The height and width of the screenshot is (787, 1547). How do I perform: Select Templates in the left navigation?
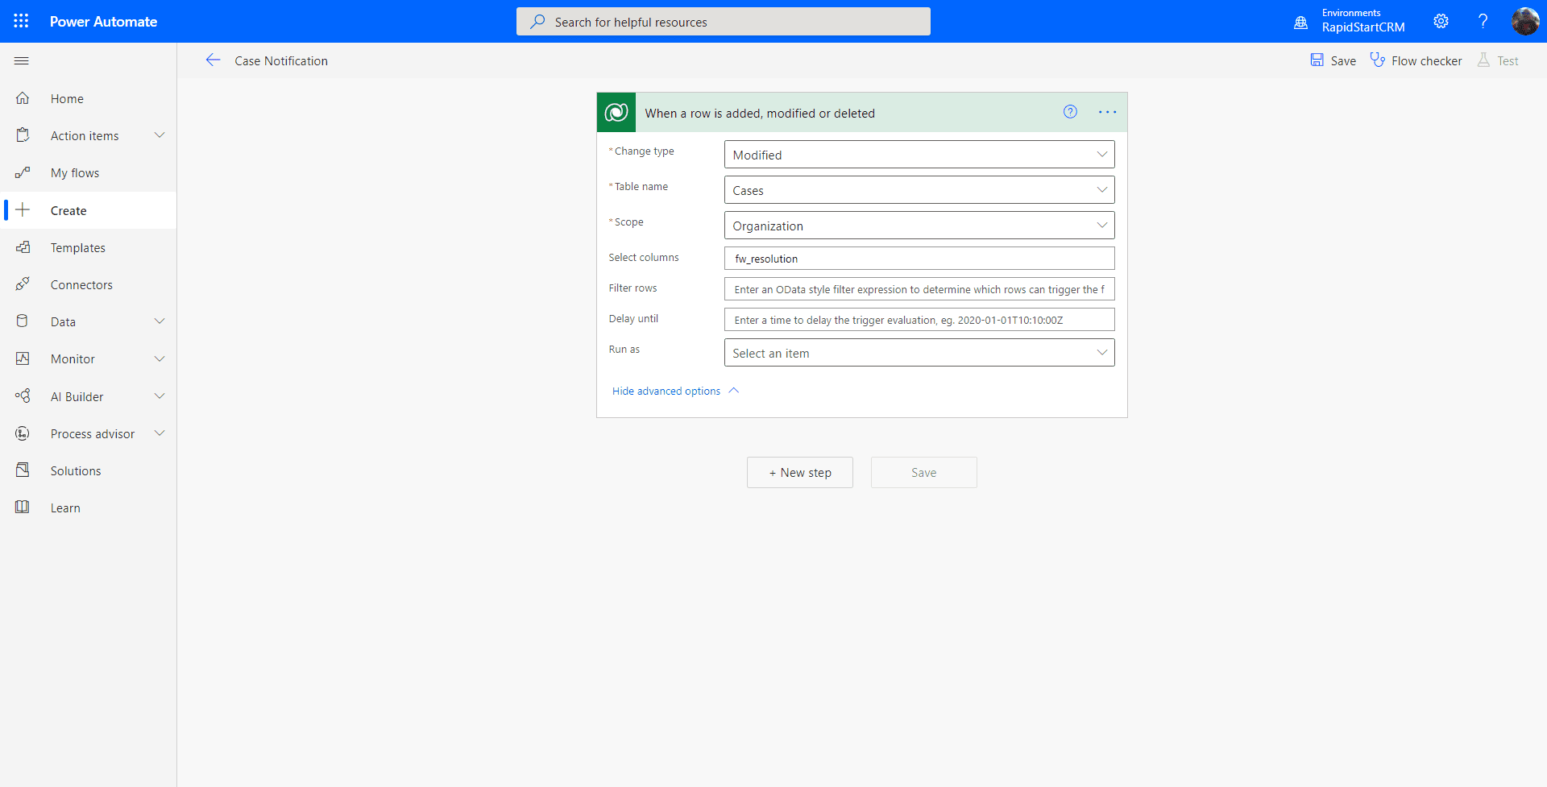[x=77, y=247]
